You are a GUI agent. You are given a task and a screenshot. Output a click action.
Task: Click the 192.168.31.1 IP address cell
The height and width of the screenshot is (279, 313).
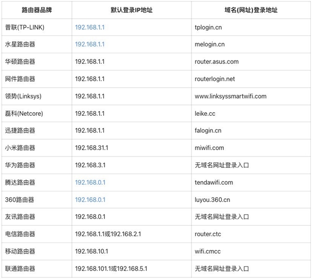coord(91,148)
